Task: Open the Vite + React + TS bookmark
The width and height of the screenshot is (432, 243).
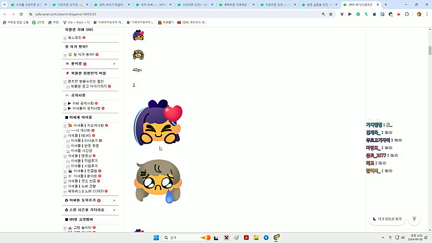Action: [77, 22]
